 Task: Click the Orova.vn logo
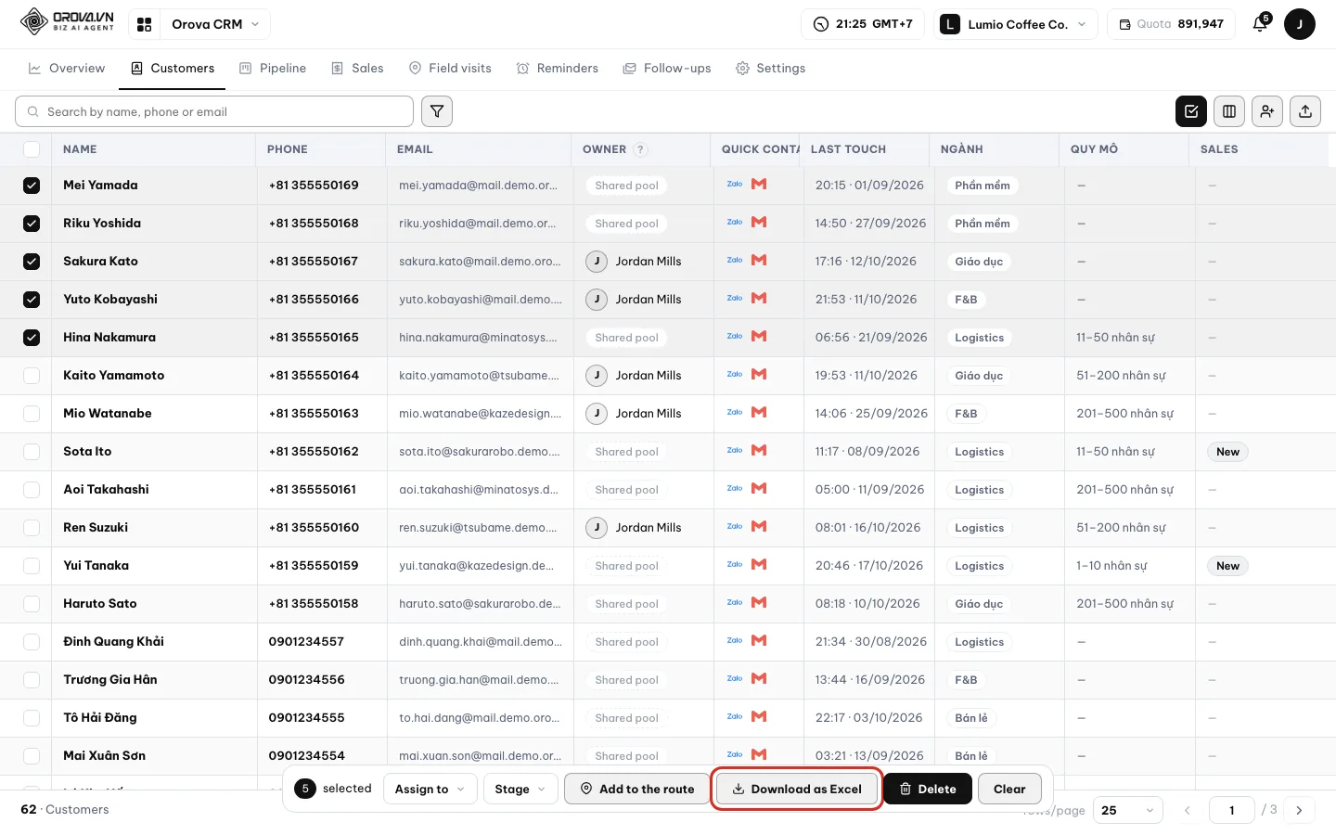pyautogui.click(x=68, y=22)
